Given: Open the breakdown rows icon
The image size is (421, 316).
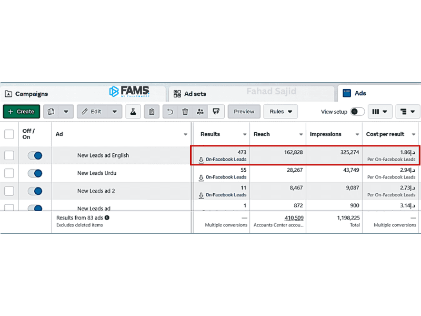Looking at the screenshot, I should point(407,112).
